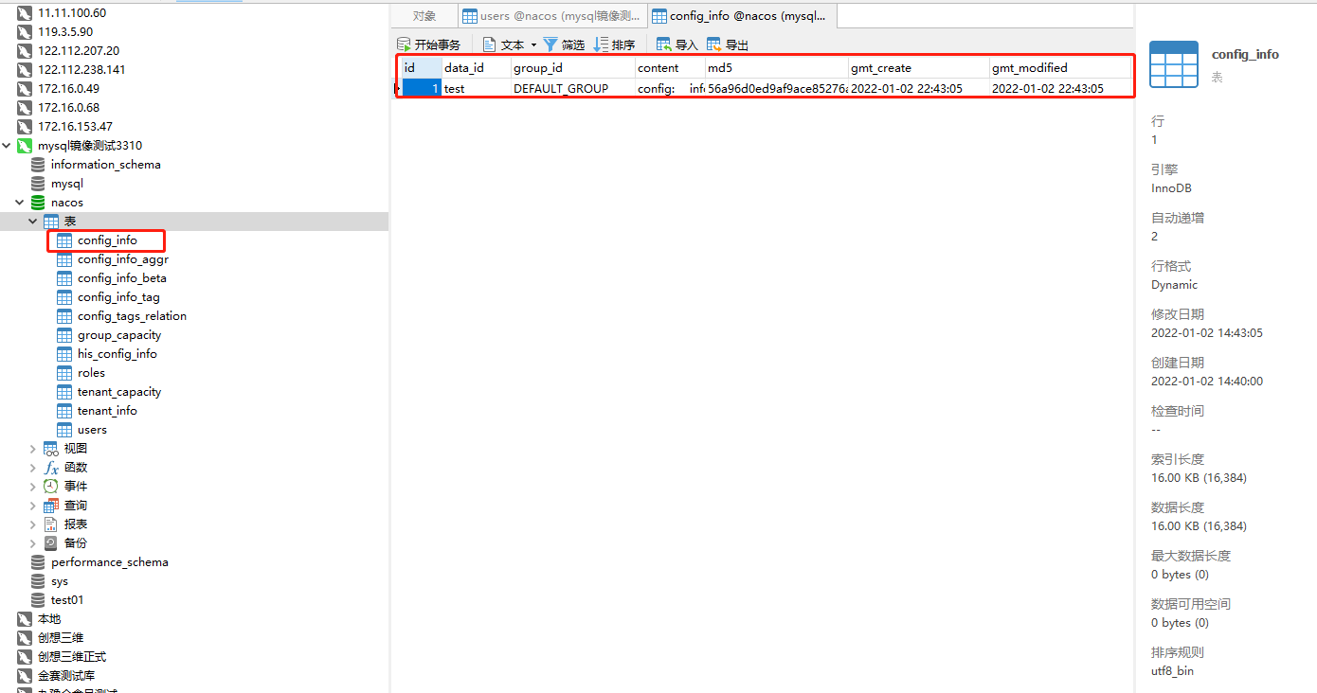Select the config_tags_relation table

[x=132, y=316]
